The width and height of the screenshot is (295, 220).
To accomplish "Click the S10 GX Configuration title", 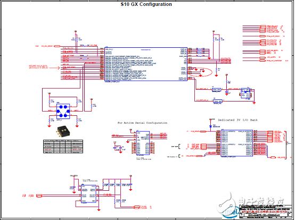I will (146, 4).
